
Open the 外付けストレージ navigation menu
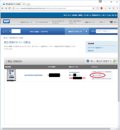pyautogui.click(x=26, y=22)
